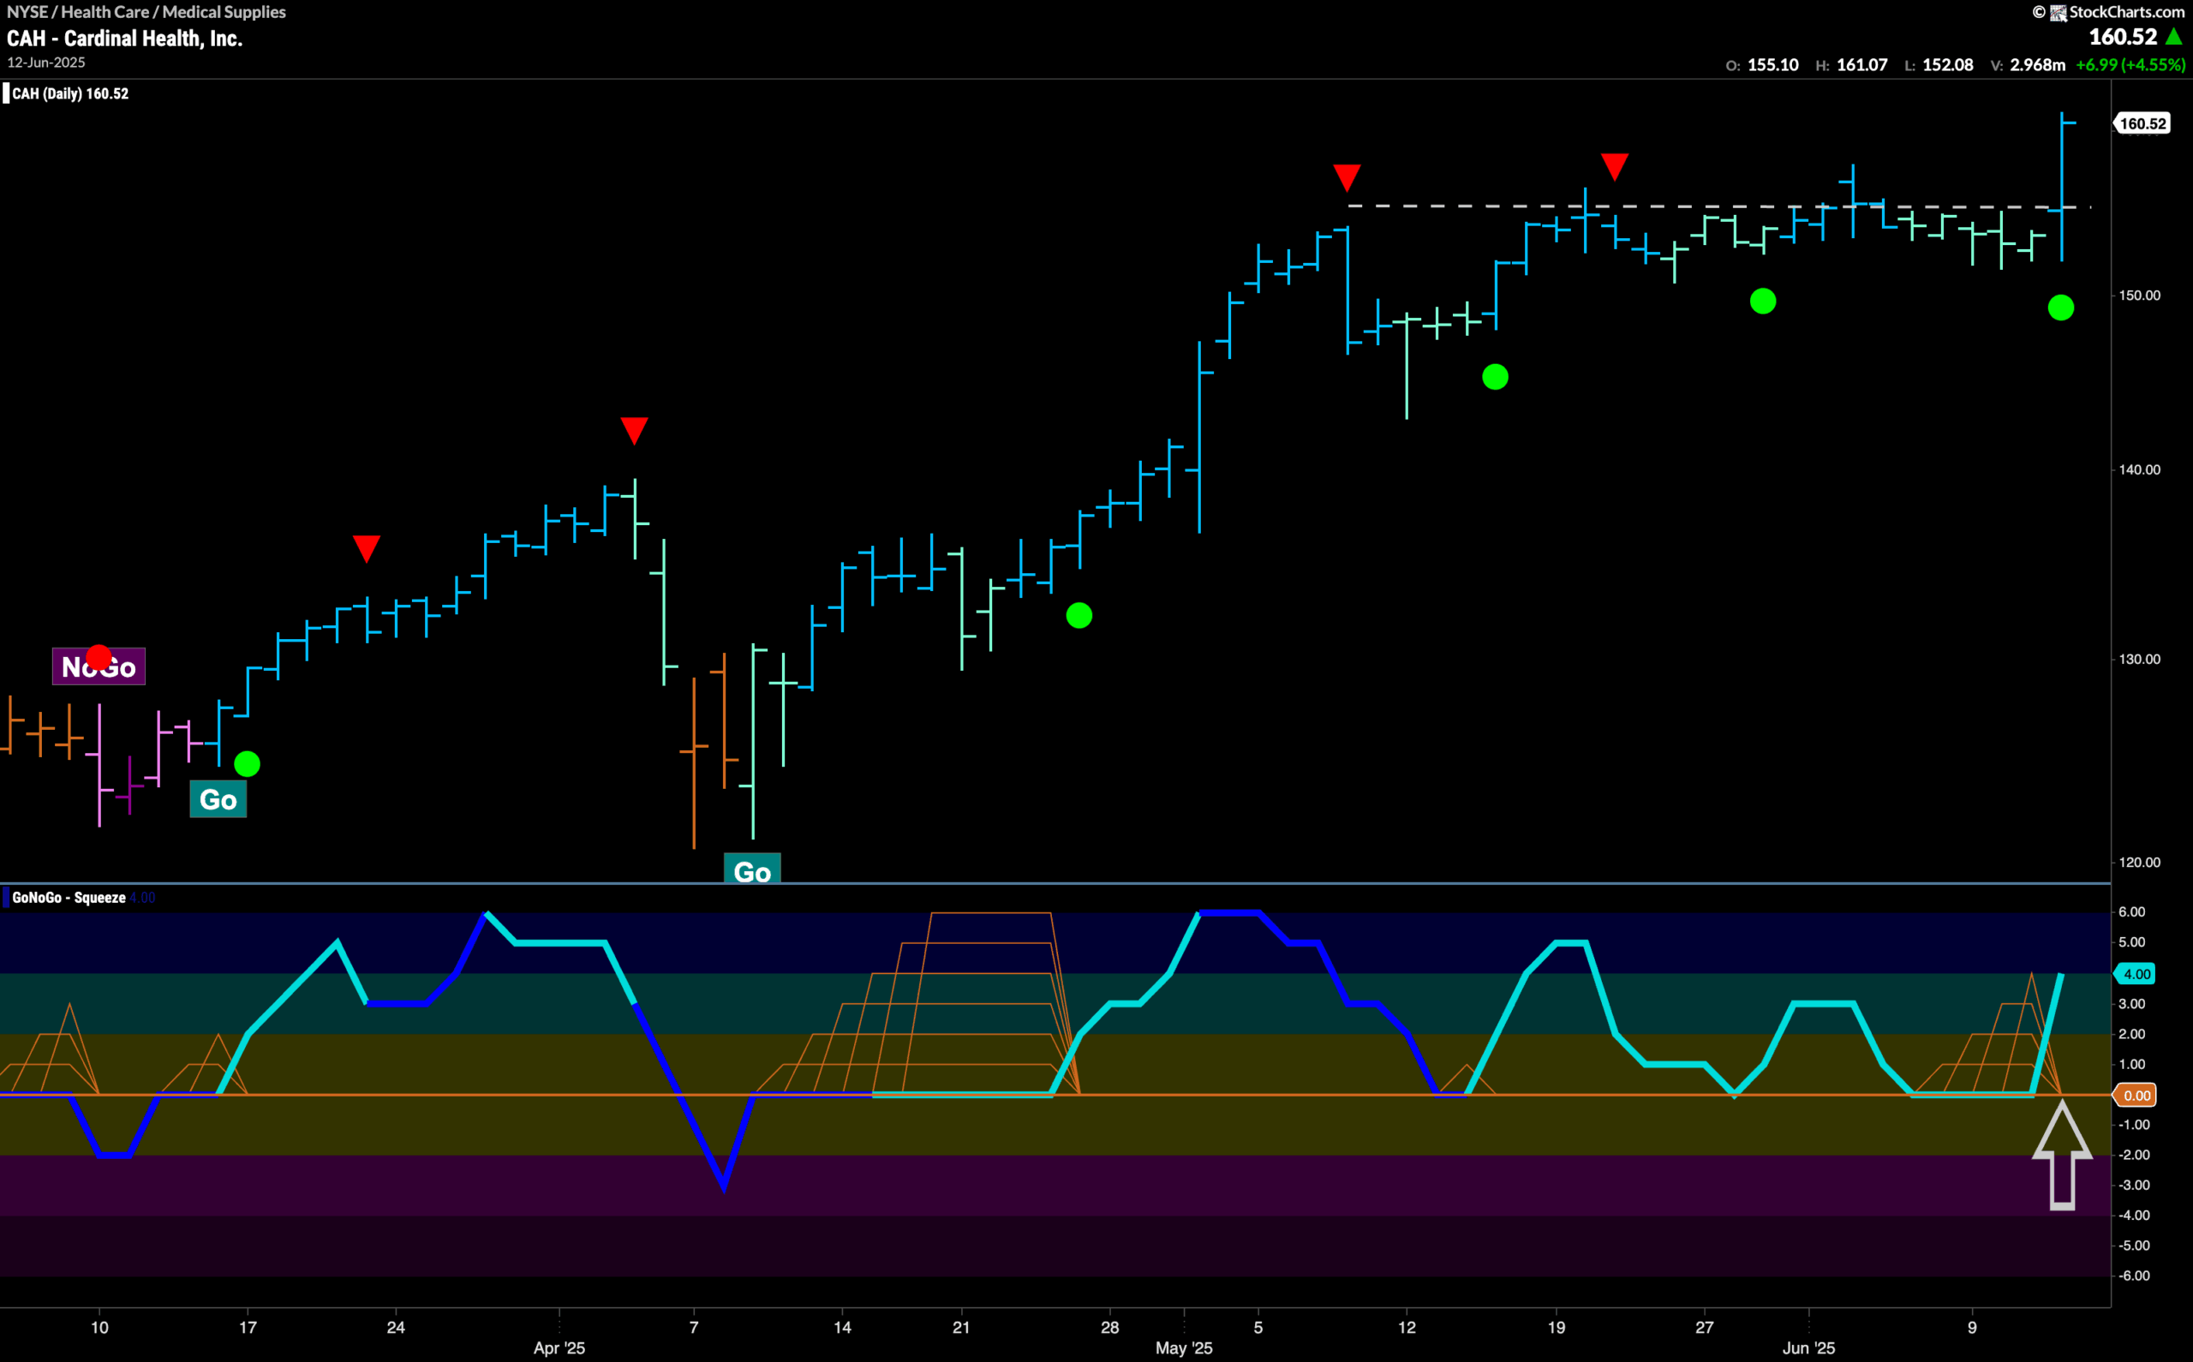Click the high value 161.07
The image size is (2193, 1362).
click(x=1861, y=65)
